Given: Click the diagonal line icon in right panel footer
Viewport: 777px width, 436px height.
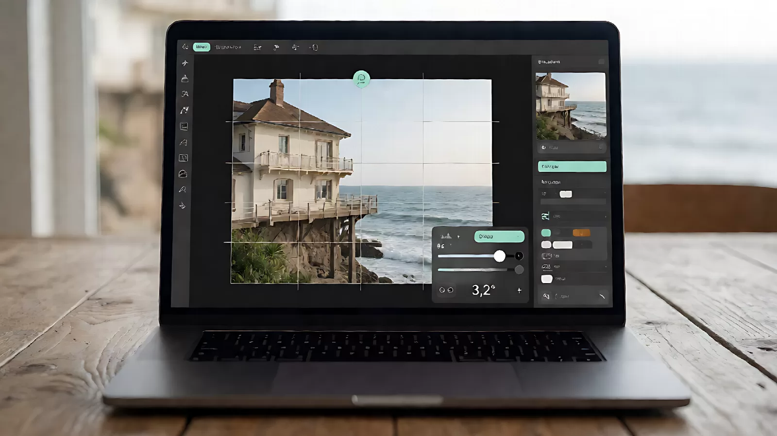Looking at the screenshot, I should click(602, 296).
